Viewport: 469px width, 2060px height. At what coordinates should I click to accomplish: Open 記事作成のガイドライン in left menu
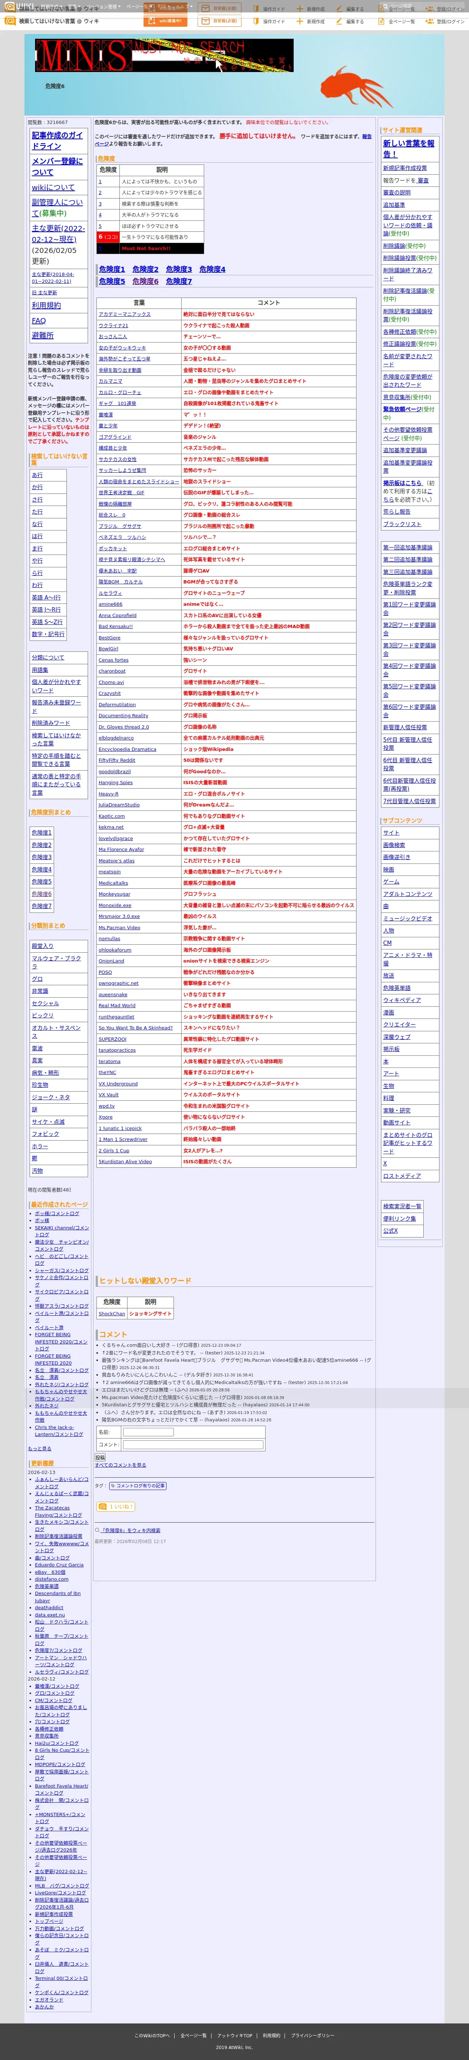point(57,141)
